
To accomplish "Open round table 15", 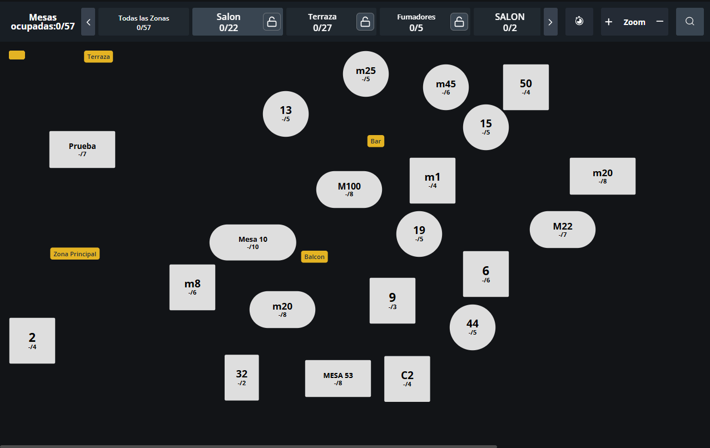I will pos(486,127).
